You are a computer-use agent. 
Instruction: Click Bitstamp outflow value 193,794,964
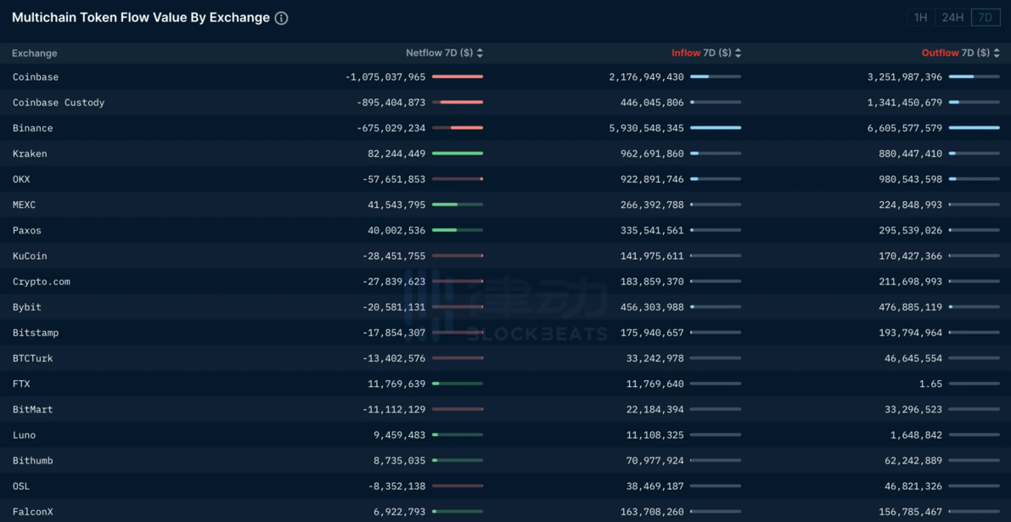[x=911, y=333]
